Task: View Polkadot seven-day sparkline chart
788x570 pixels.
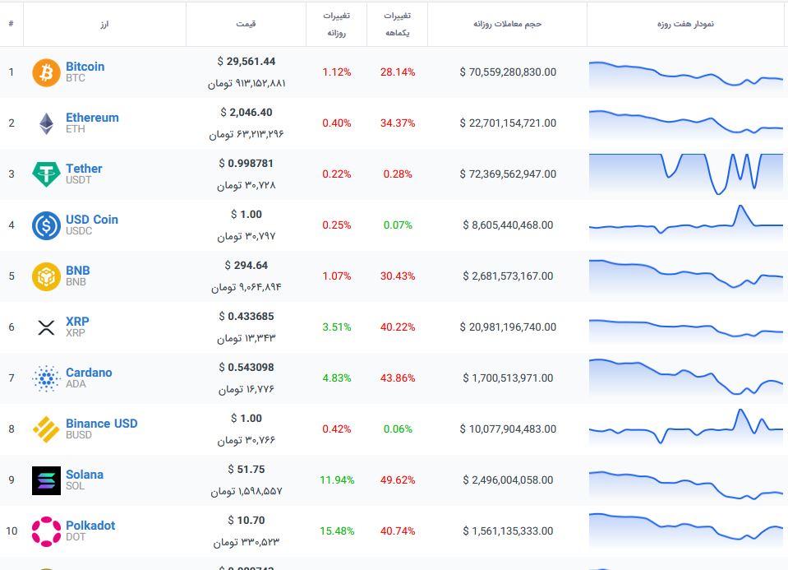Action: tap(686, 529)
